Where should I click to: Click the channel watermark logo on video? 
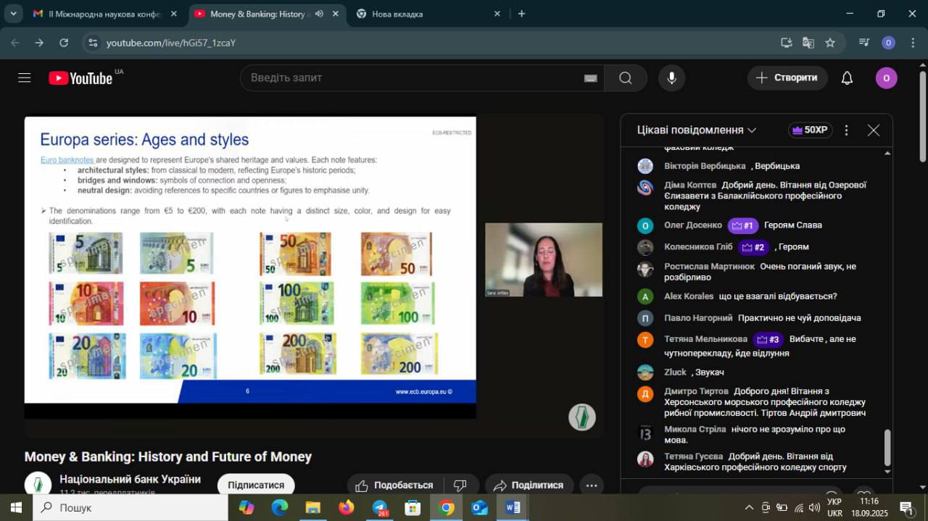(x=581, y=417)
